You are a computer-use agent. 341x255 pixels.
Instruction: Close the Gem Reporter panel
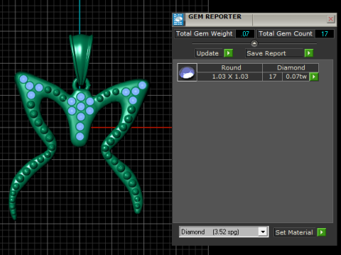[330, 19]
